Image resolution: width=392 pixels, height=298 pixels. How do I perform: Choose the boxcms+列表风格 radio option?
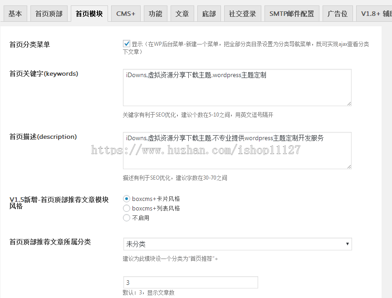click(127, 208)
